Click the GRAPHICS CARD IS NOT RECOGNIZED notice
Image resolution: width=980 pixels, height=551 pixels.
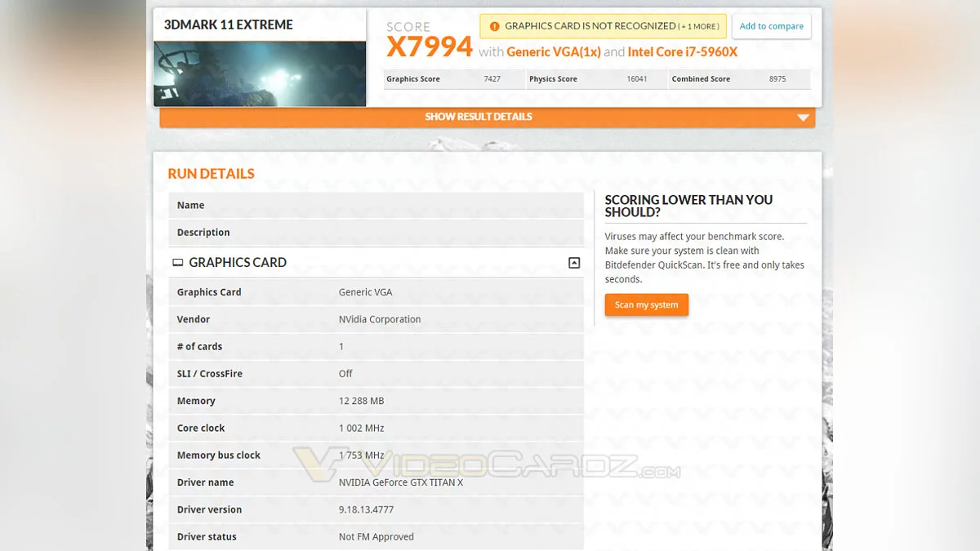tap(603, 26)
